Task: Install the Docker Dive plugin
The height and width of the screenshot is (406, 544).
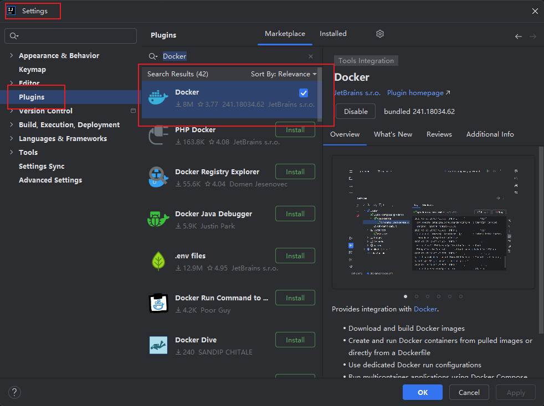Action: pos(295,340)
